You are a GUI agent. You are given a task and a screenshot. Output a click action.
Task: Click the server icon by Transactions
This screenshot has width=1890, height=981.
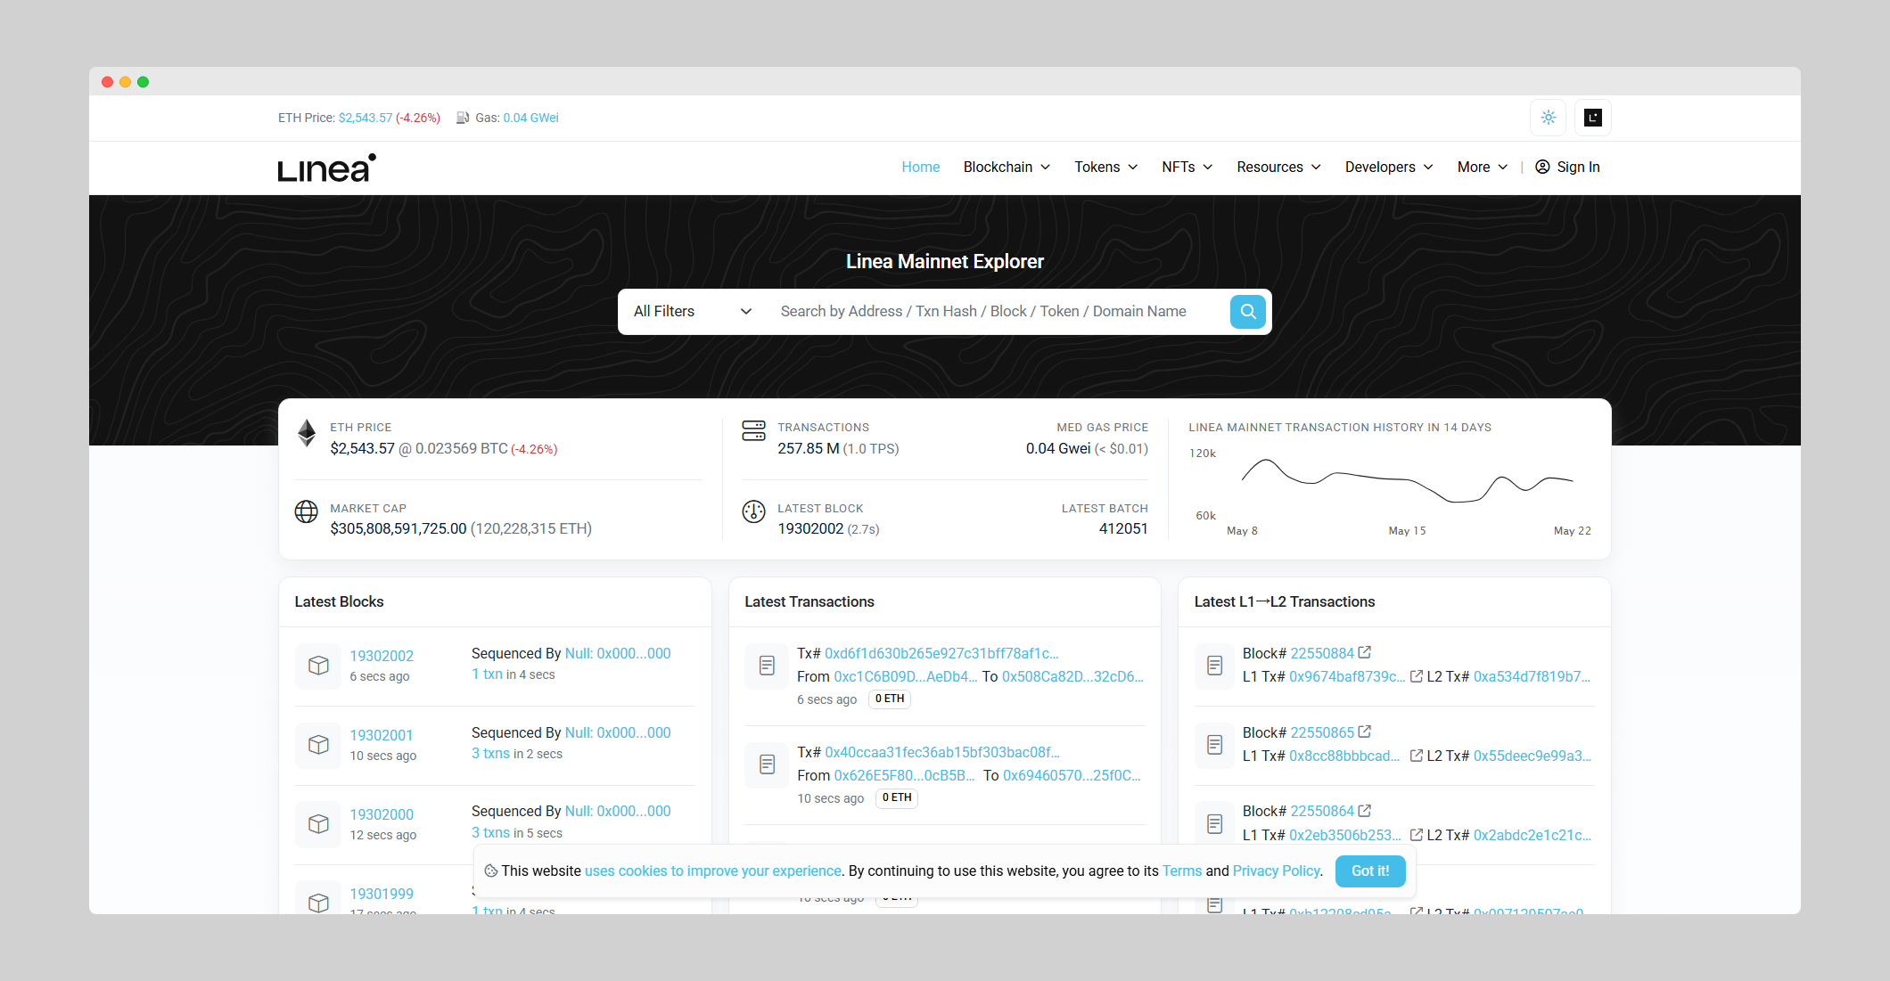click(x=753, y=430)
